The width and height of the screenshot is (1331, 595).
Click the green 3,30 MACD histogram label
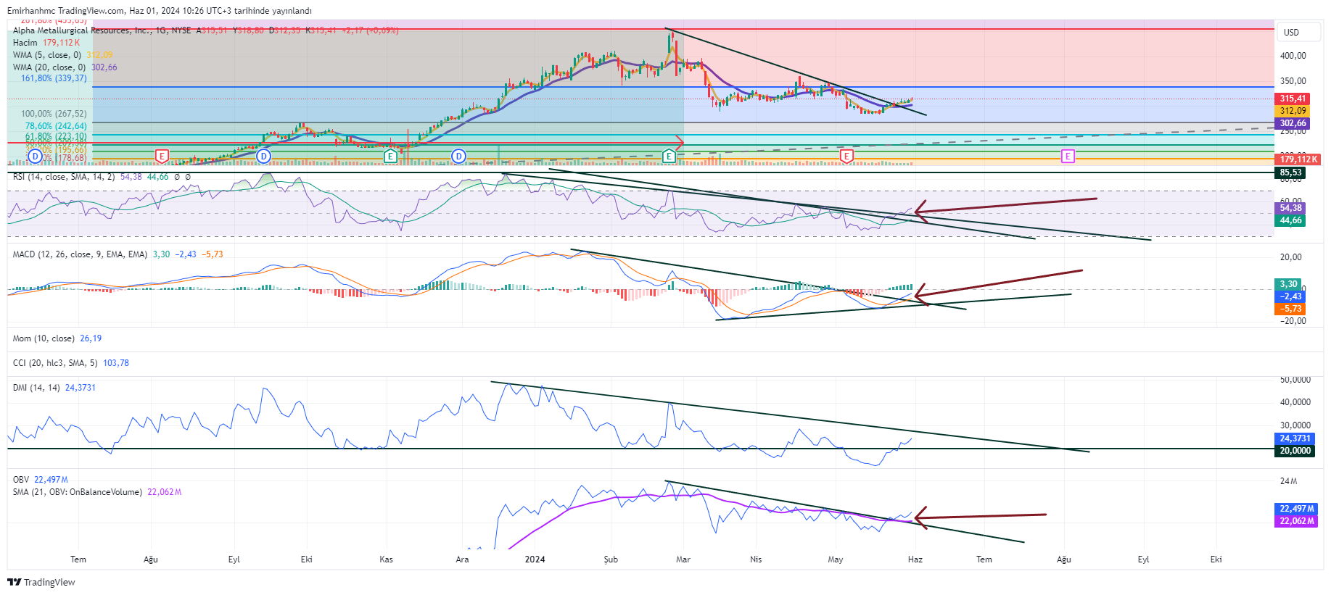click(1288, 284)
